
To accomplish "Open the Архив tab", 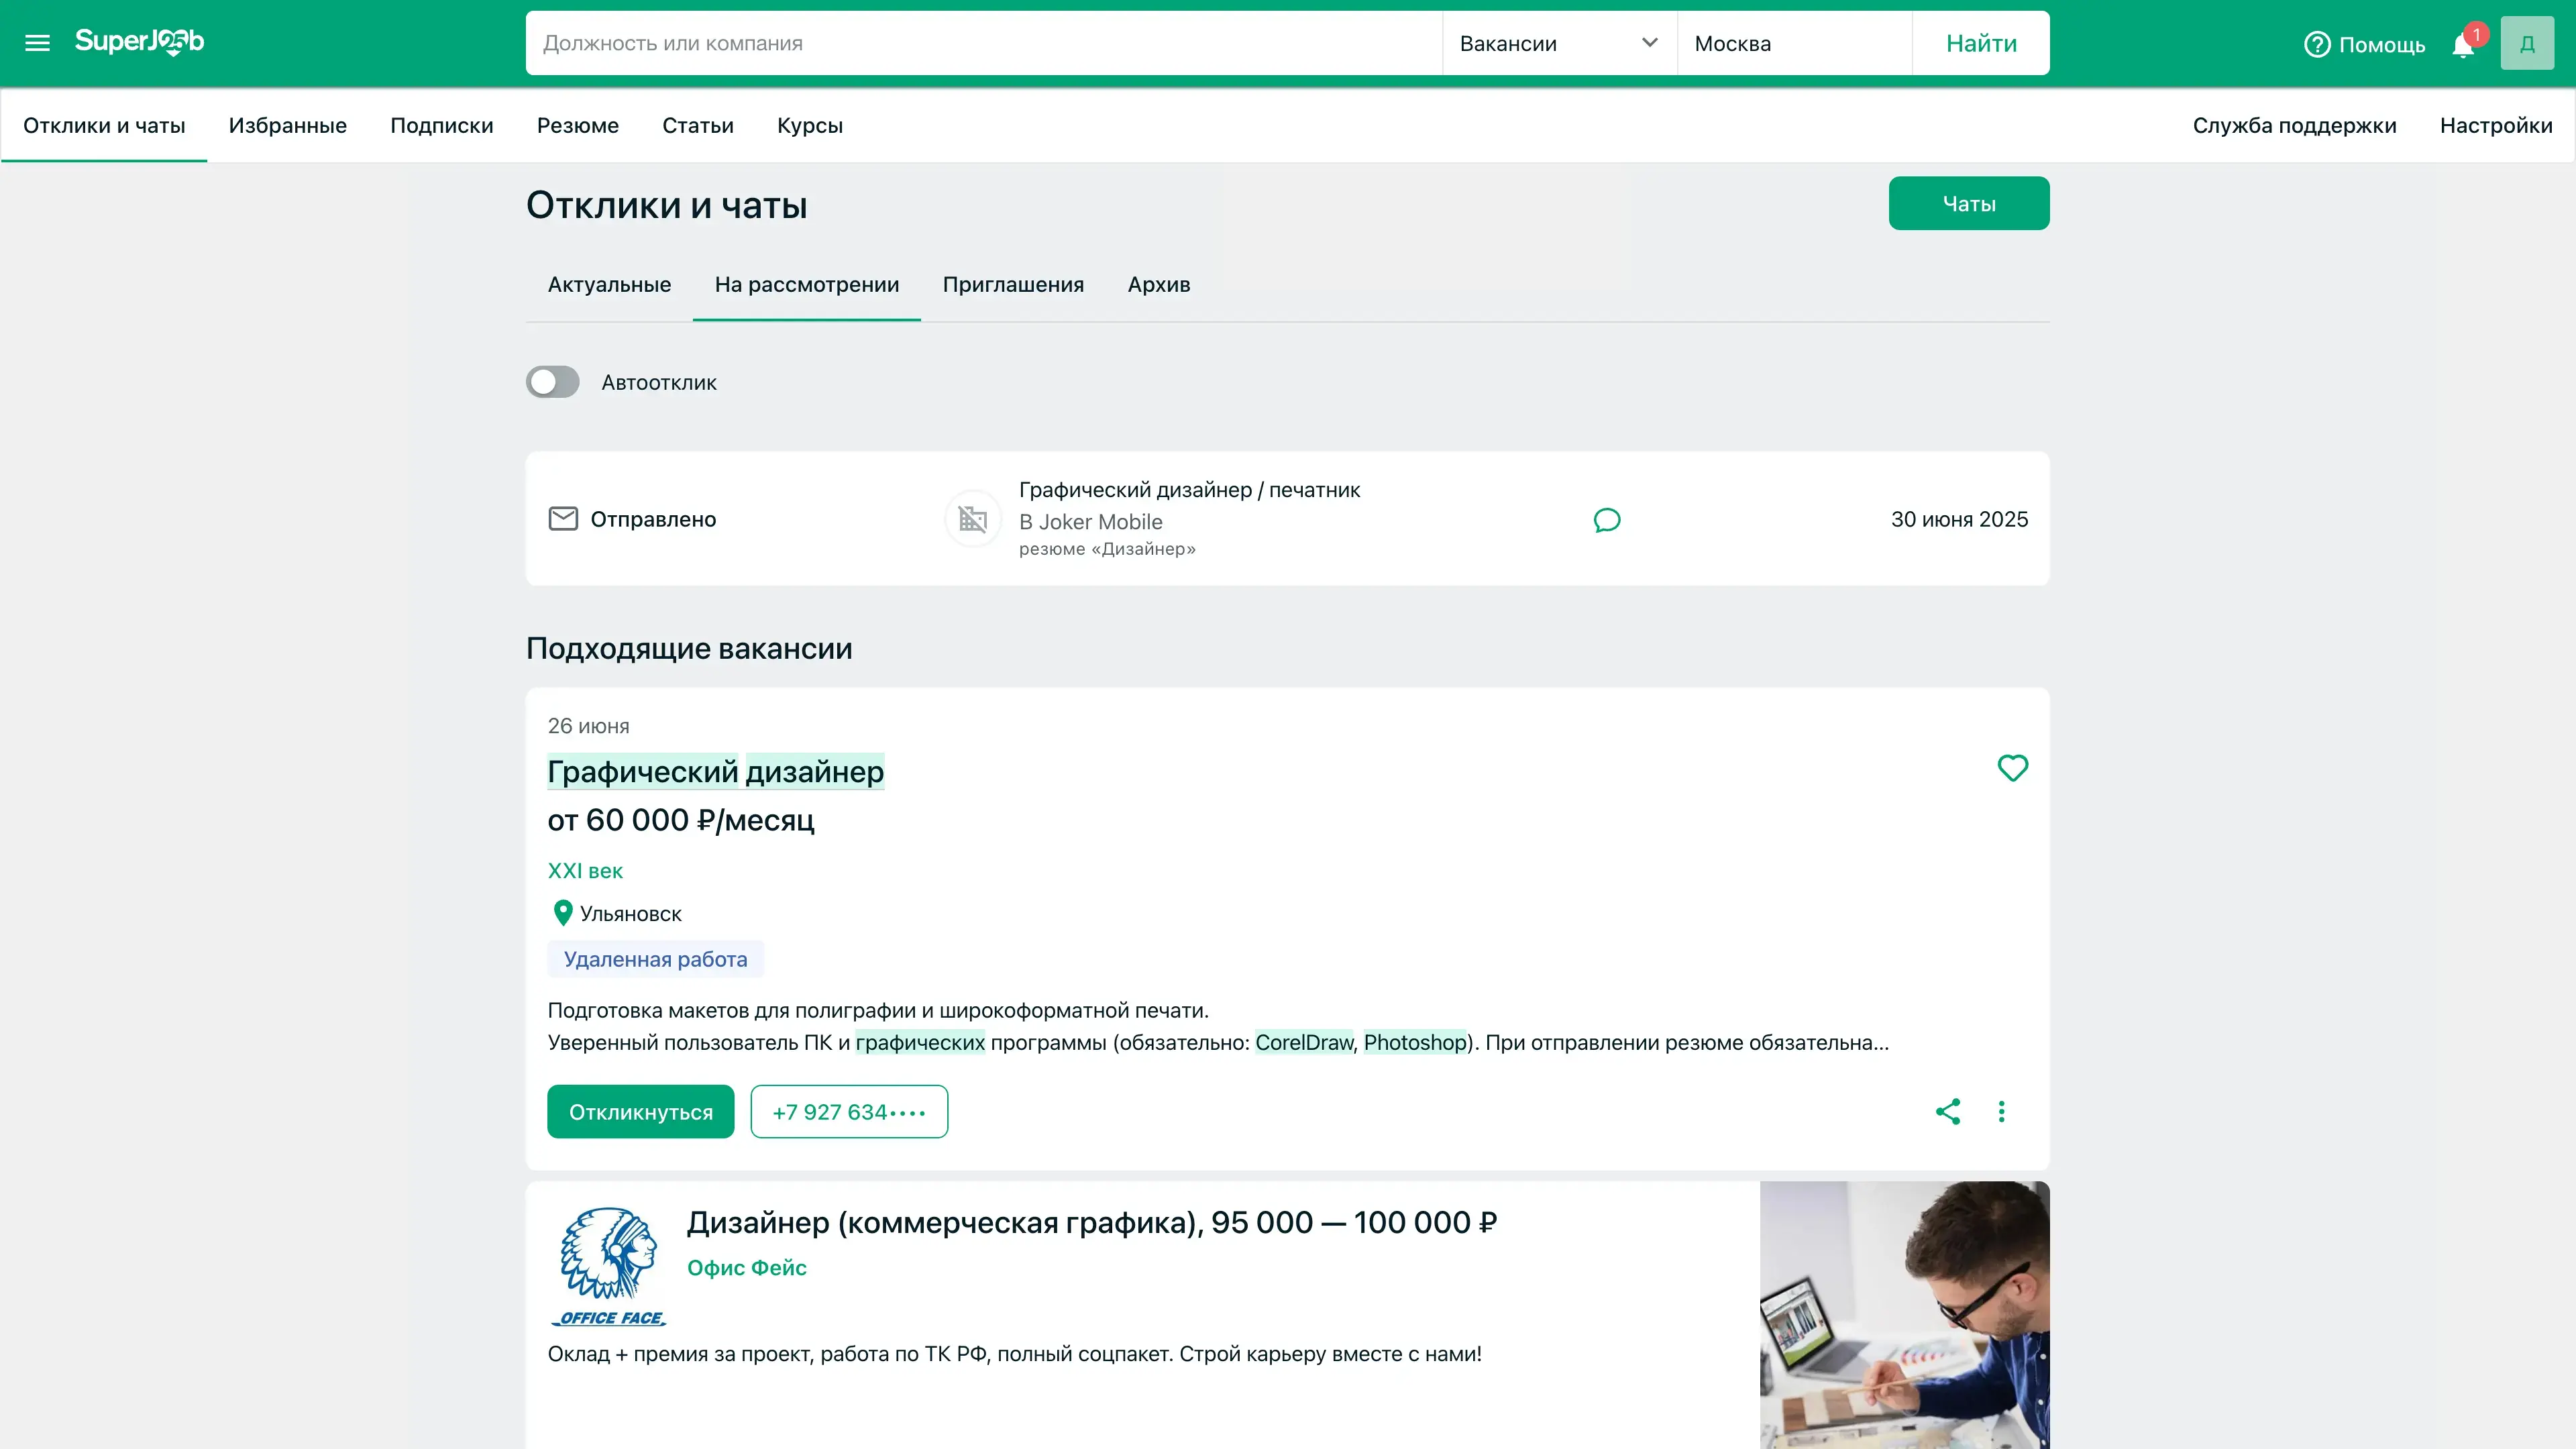I will coord(1158,285).
